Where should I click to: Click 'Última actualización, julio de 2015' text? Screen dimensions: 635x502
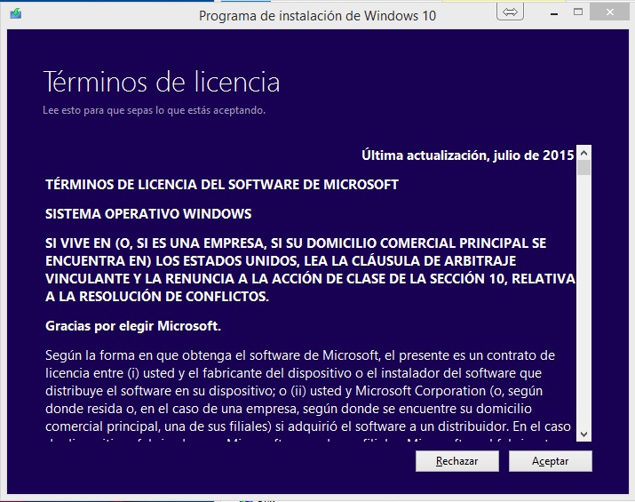coord(468,155)
